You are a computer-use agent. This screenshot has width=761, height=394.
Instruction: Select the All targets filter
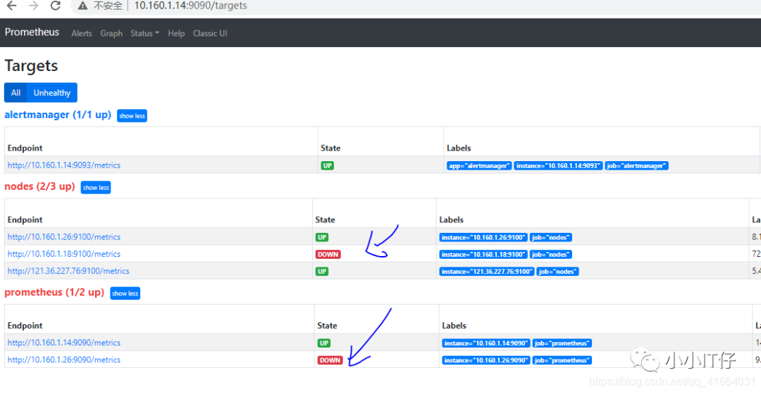click(16, 93)
